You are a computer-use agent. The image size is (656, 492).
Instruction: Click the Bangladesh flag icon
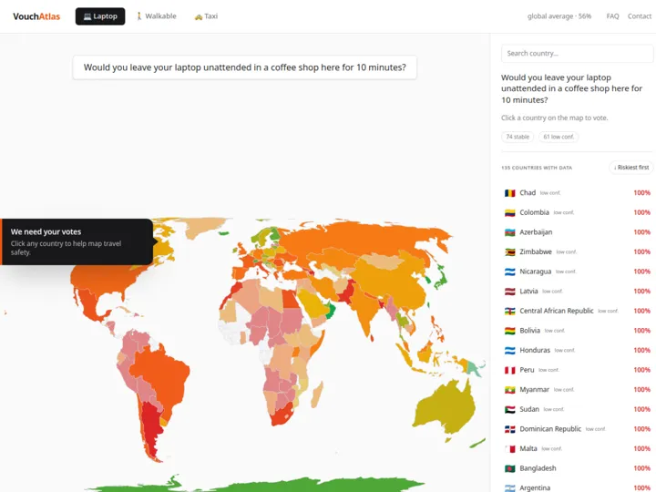(x=509, y=468)
